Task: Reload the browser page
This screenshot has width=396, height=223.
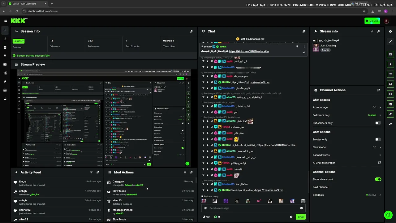Action: click(x=17, y=11)
